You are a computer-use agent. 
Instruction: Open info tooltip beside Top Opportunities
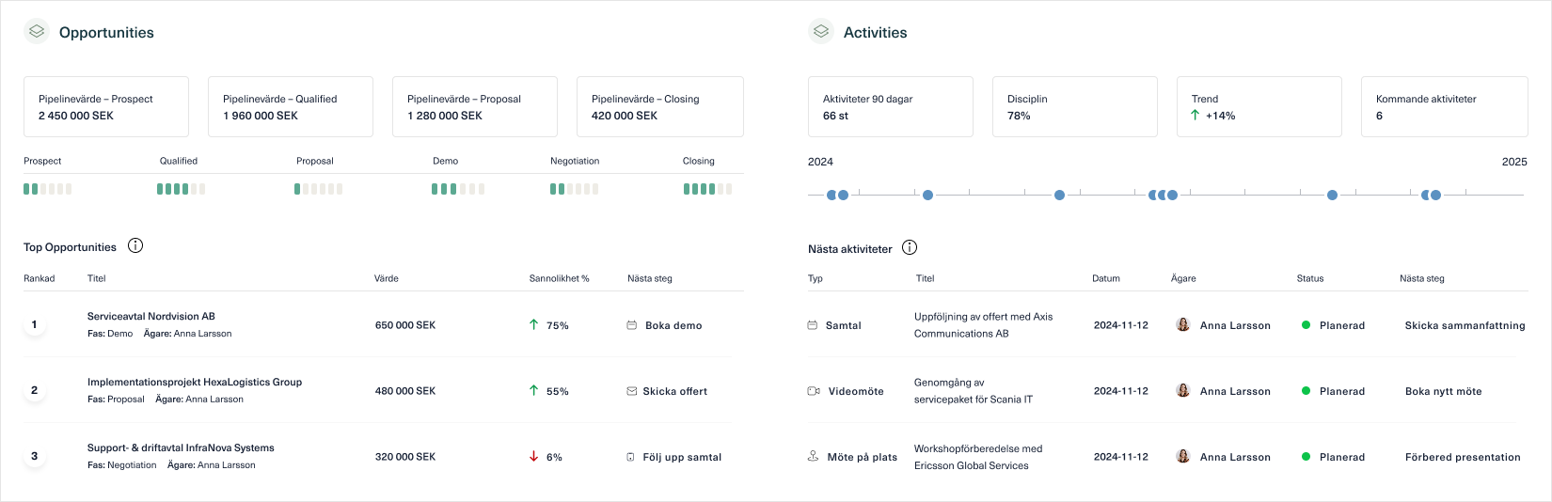pos(135,246)
